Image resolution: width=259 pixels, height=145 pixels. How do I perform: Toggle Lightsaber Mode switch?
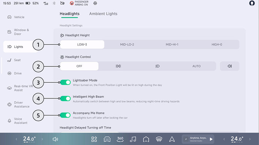point(65,82)
